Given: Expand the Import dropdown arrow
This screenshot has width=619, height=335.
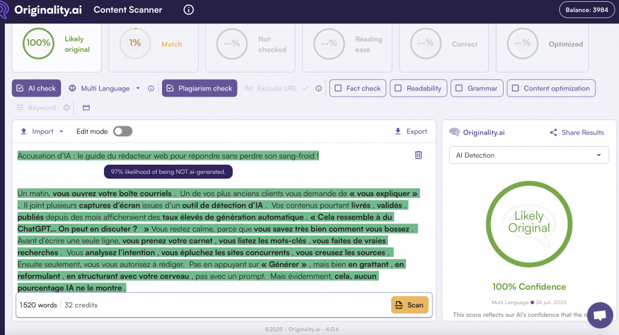Looking at the screenshot, I should tap(61, 132).
